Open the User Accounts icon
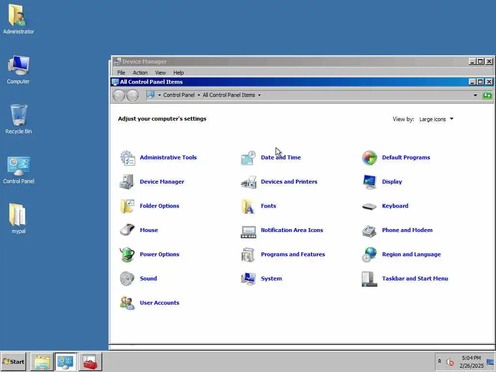The image size is (496, 372). point(127,303)
